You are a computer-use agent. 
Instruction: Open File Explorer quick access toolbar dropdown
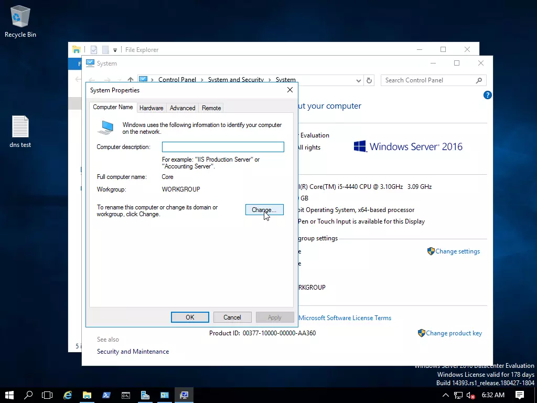[x=115, y=50]
